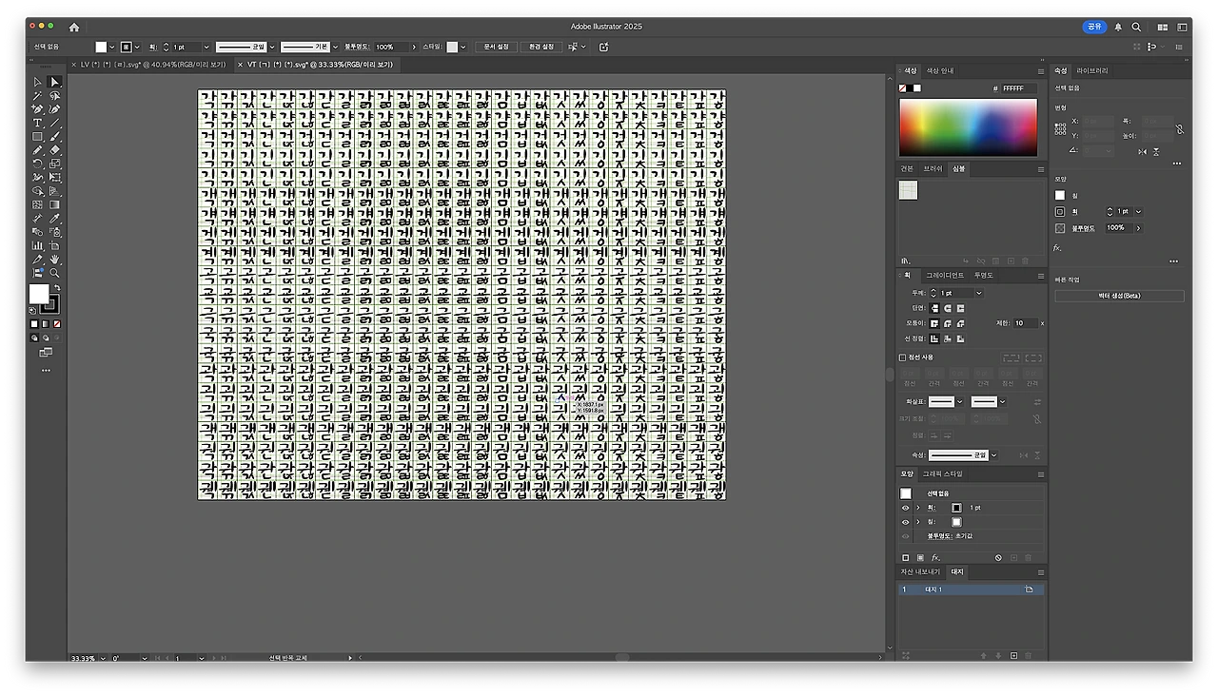Toggle the round cap stroke option
The height and width of the screenshot is (695, 1218).
pyautogui.click(x=948, y=308)
